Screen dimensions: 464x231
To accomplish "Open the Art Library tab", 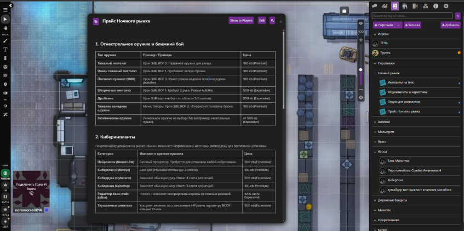I will (385, 6).
